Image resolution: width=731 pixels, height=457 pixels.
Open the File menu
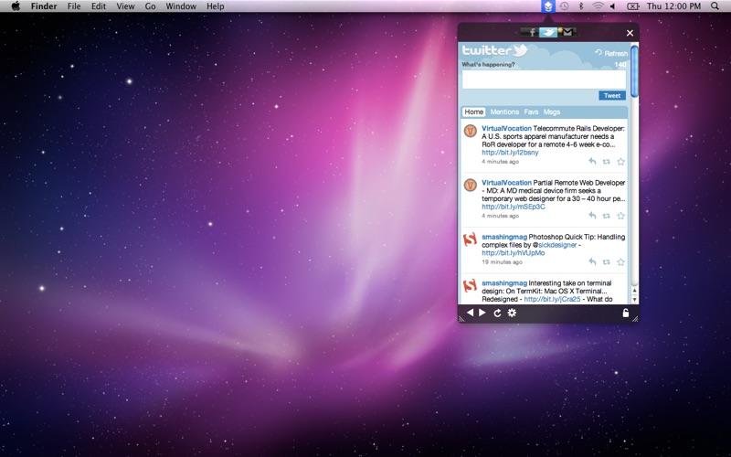click(x=74, y=6)
